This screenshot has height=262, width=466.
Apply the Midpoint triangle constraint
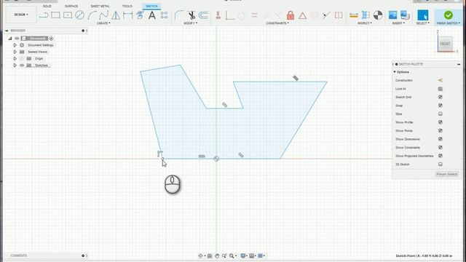pos(303,15)
